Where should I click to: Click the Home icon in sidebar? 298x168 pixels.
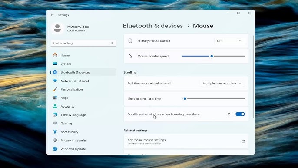[55, 55]
